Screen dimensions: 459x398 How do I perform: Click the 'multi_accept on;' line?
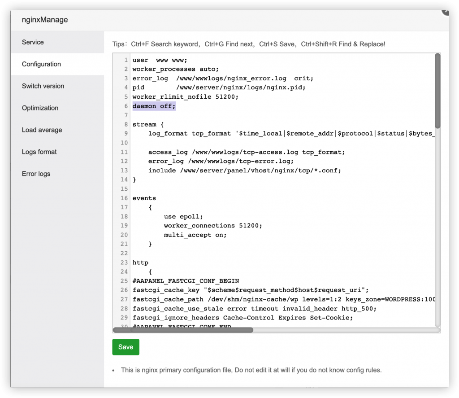[x=195, y=235]
